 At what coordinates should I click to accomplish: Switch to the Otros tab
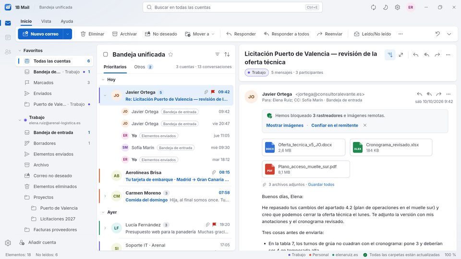(144, 67)
